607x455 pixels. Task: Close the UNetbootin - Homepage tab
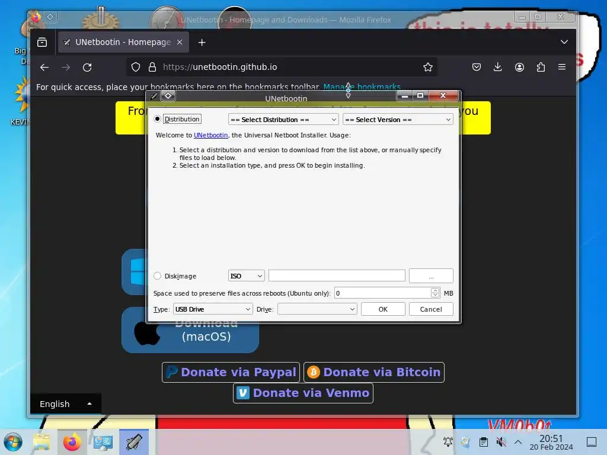(x=180, y=42)
